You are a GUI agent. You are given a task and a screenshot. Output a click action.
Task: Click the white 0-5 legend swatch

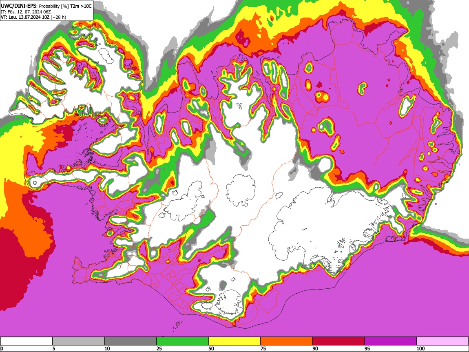coord(27,341)
